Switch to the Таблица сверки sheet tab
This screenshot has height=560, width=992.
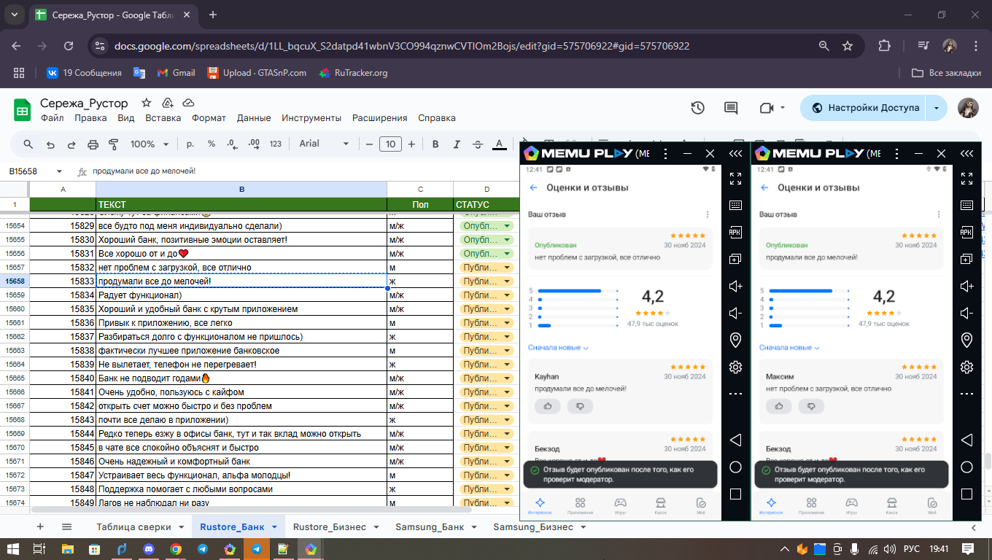coord(134,526)
